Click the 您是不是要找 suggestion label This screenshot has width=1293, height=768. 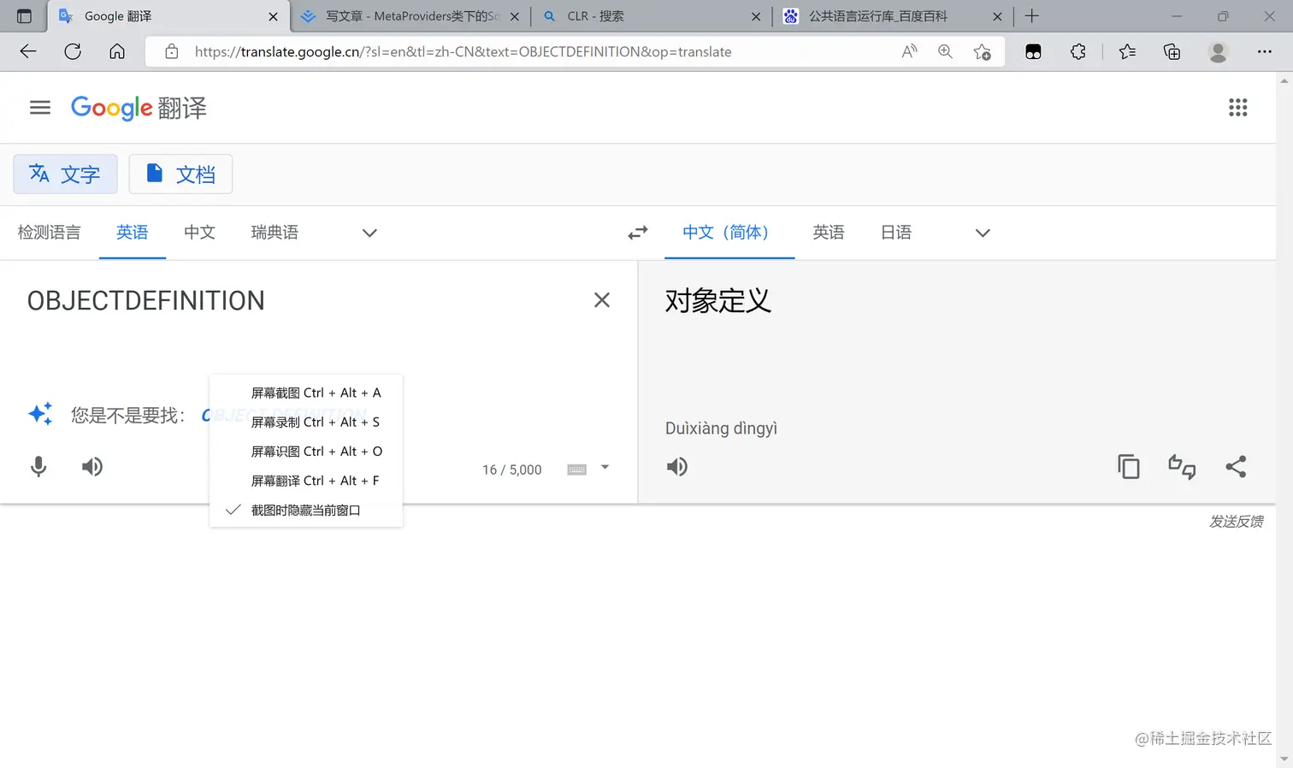[x=127, y=416]
